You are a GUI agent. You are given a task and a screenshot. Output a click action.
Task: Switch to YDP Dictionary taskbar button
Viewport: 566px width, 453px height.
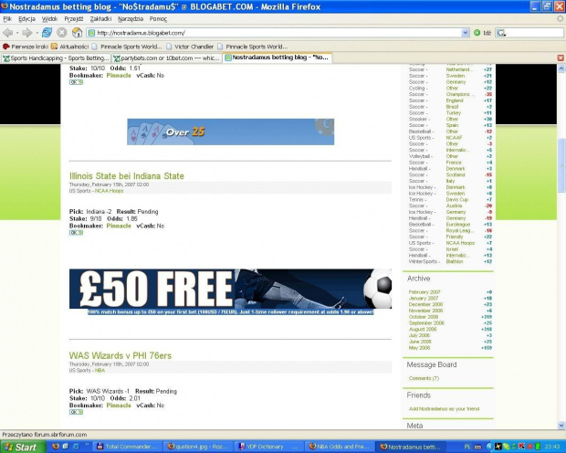[268, 447]
